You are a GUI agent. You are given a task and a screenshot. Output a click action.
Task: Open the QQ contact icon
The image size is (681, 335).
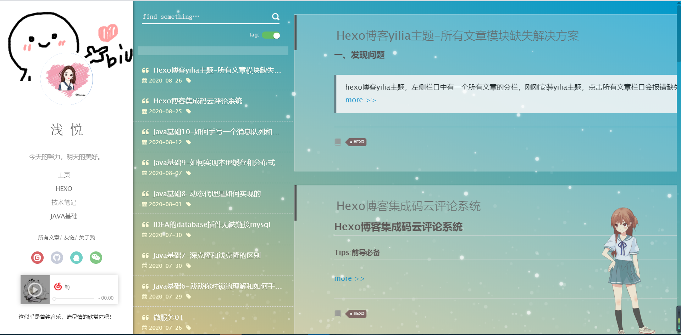click(76, 257)
